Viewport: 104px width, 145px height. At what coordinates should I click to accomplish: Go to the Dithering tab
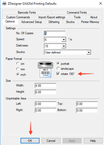point(54,22)
